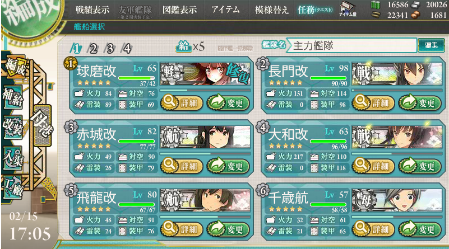Select the 編成 organize sidebar icon
This screenshot has height=249, width=449.
[x=15, y=67]
